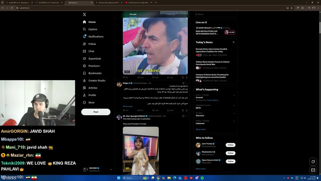Screen dimensions: 321x181
Task: Open new browser tab plus button
Action: click(x=156, y=3)
